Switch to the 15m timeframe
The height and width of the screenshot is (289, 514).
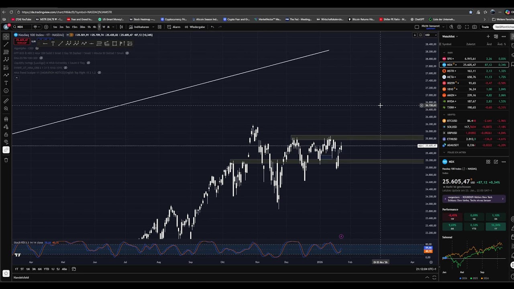point(75,27)
